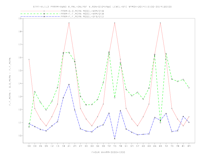206x159 pixels.
Task: Click x-axis tick label 84
Action: click(x=189, y=146)
